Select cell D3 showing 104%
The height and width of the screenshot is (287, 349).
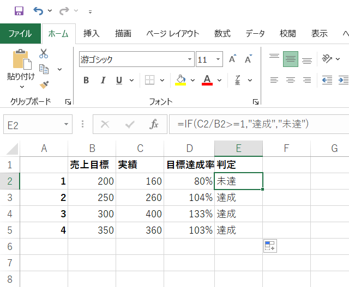190,197
